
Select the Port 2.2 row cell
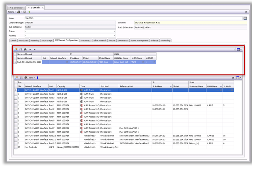pyautogui.click(x=53, y=140)
